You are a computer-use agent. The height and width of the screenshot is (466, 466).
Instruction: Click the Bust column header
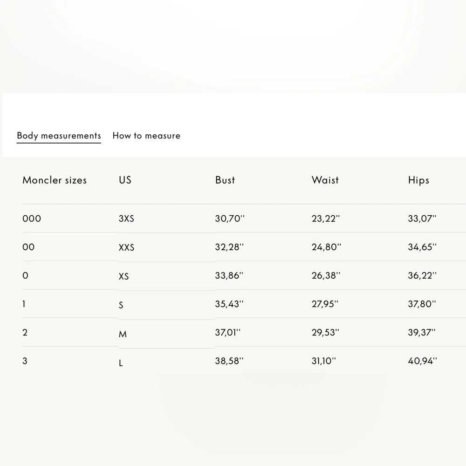pyautogui.click(x=225, y=180)
